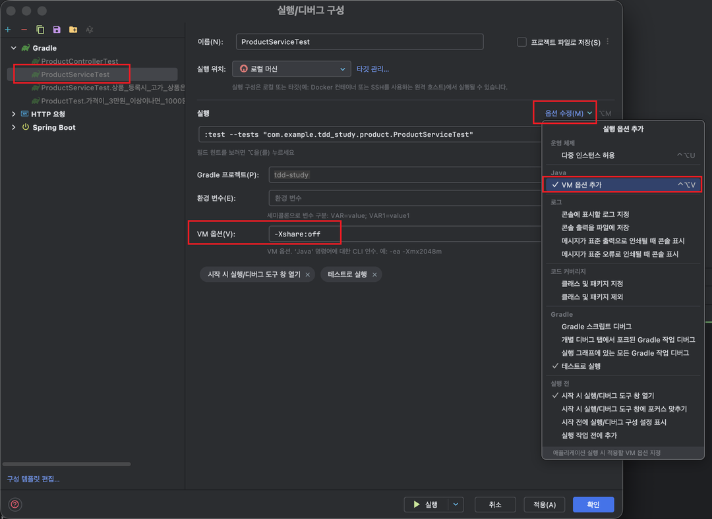Image resolution: width=712 pixels, height=519 pixels.
Task: Collapse the Gradle tree node
Action: point(13,47)
